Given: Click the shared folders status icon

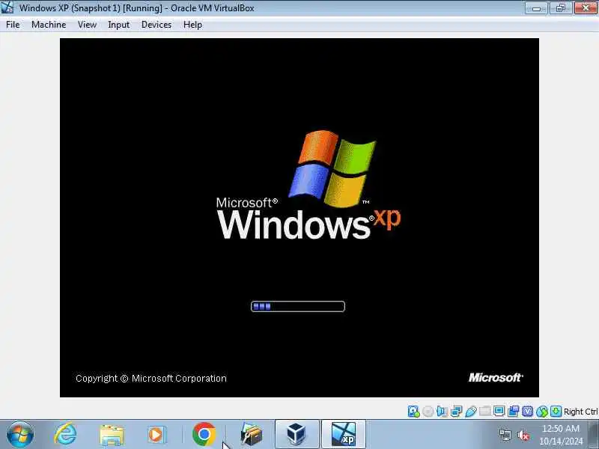Looking at the screenshot, I should [484, 411].
